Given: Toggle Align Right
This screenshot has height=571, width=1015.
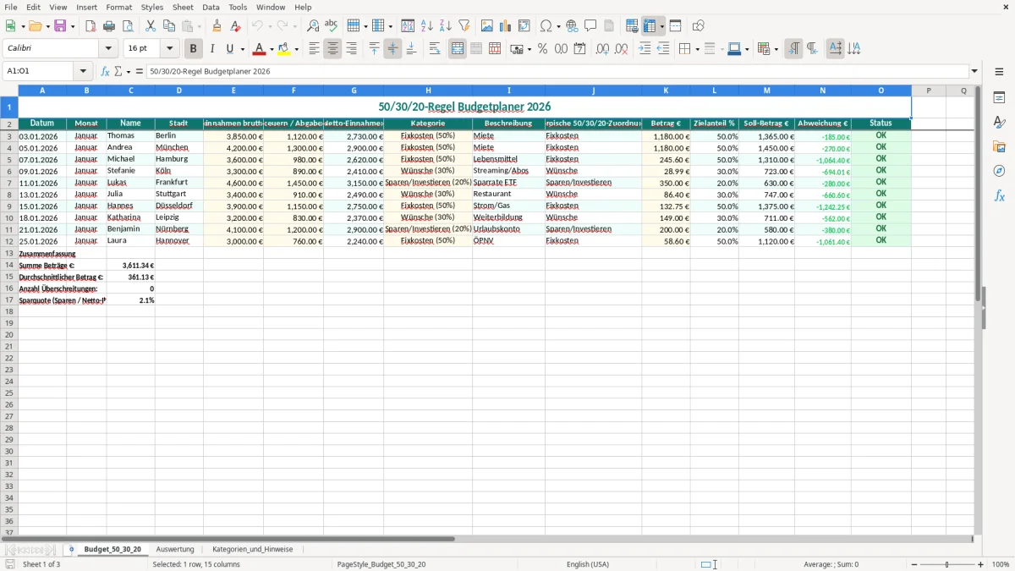Looking at the screenshot, I should pos(351,49).
